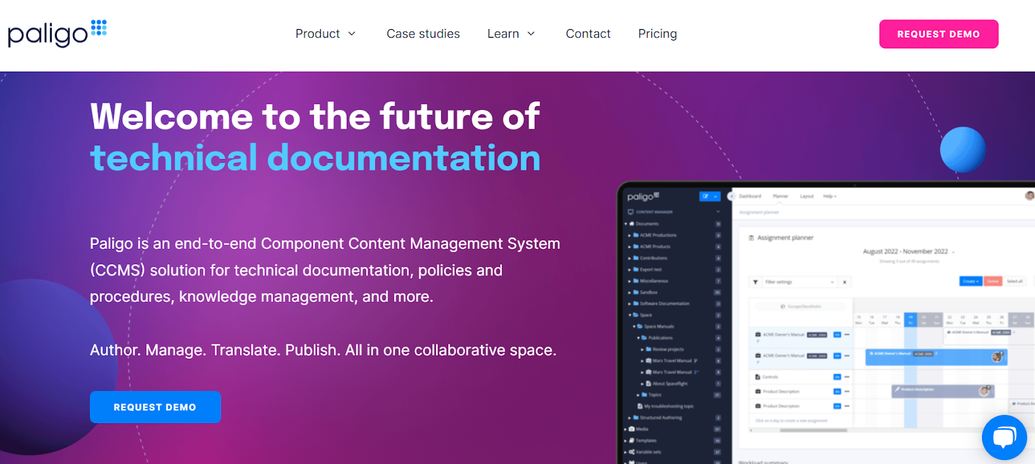Open the Pricing page

tap(657, 34)
